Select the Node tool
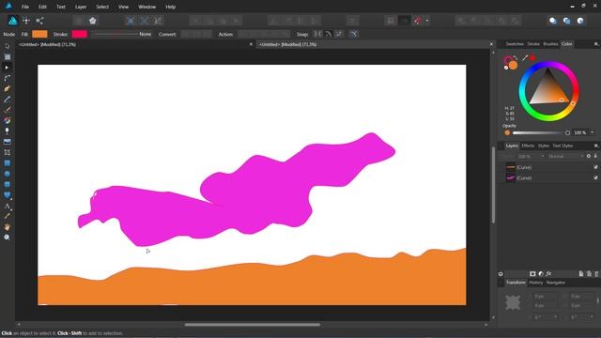601x338 pixels. coord(7,68)
